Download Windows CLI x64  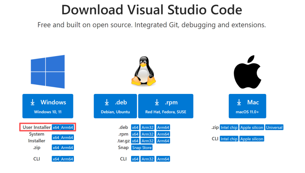56,159
